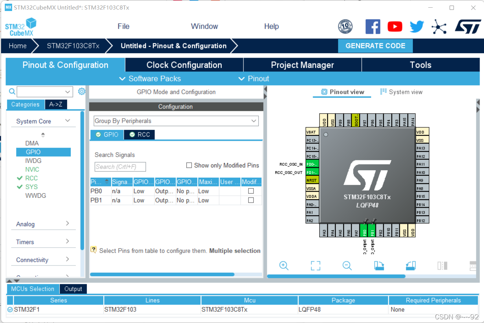
Task: Open the Help menu
Action: 271,26
